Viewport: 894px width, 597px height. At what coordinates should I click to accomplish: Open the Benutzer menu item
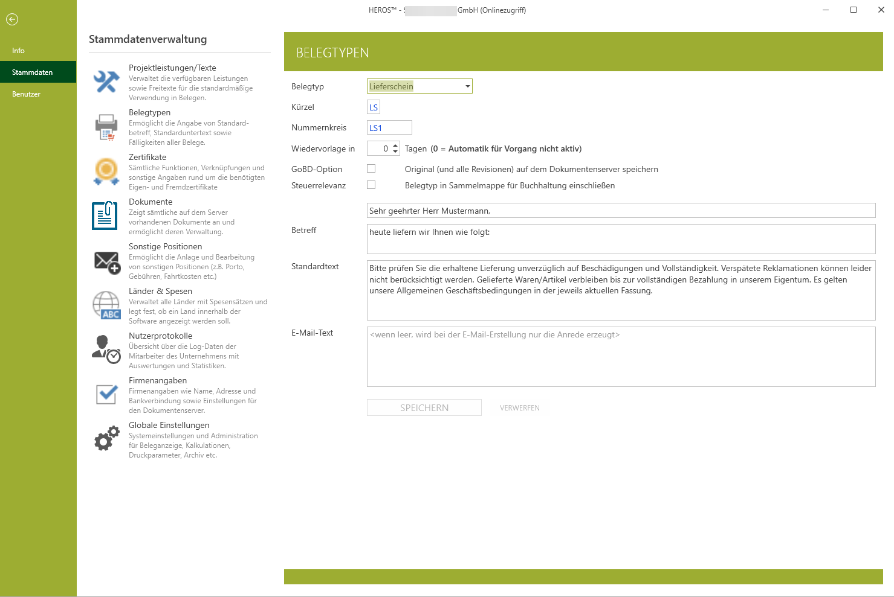[x=26, y=94]
